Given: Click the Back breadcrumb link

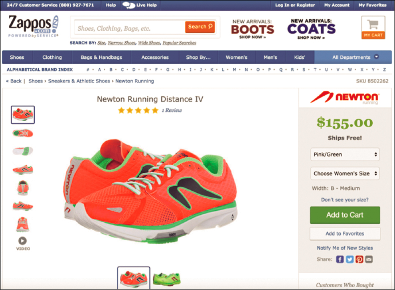Looking at the screenshot, I should [14, 81].
